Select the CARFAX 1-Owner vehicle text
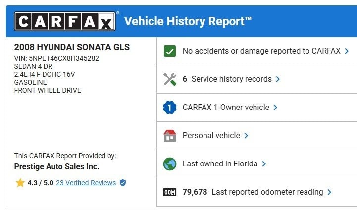 [x=226, y=108]
